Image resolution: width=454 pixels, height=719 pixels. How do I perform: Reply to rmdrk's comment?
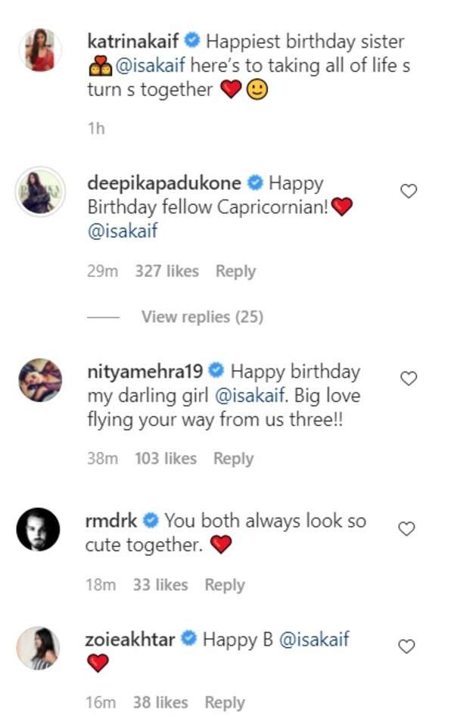pyautogui.click(x=225, y=585)
